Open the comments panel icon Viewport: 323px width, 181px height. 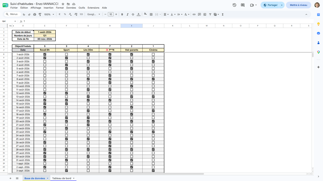click(243, 5)
